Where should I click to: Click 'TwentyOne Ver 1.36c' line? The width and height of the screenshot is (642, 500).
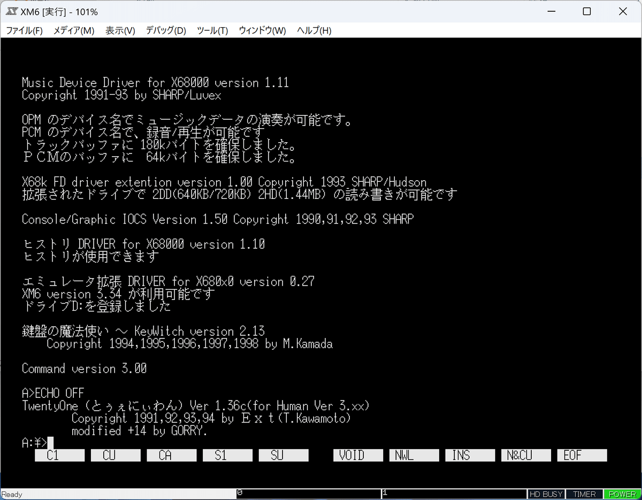pos(196,405)
